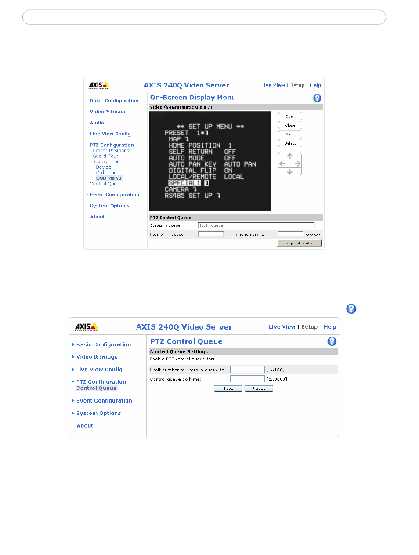Image resolution: width=419 pixels, height=555 pixels.
Task: Click the Time remaining seconds field
Action: click(290, 234)
